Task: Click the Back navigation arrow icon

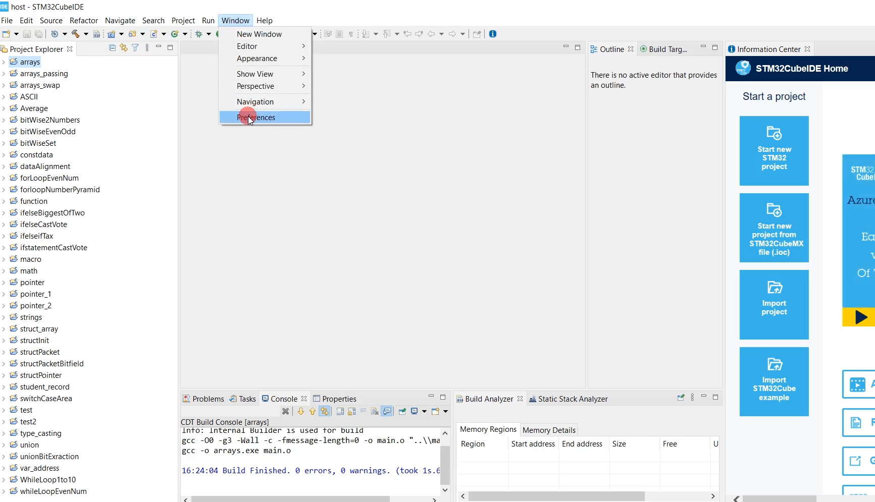Action: [x=431, y=34]
